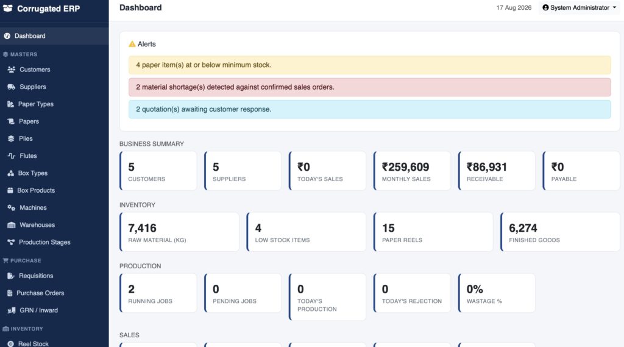Viewport: 624px width, 347px height.
Task: Click the MASTERS section database icon
Action: pos(5,54)
